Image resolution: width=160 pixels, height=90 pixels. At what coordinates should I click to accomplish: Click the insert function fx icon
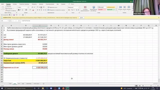point(19,21)
